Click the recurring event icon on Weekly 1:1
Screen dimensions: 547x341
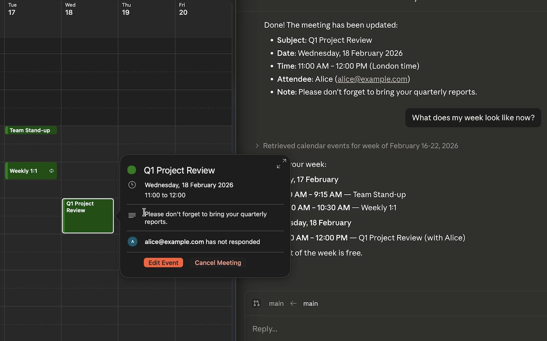point(52,170)
